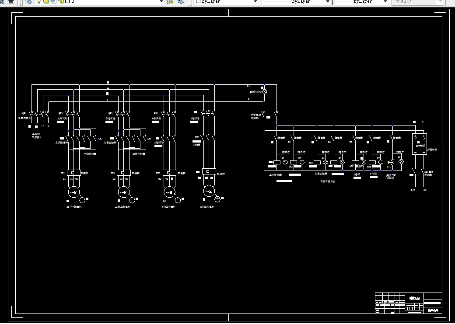Select the +24V label in drawing

412,190
